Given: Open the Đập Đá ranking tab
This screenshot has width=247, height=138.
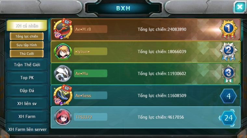Looking at the screenshot, I should [x=27, y=90].
